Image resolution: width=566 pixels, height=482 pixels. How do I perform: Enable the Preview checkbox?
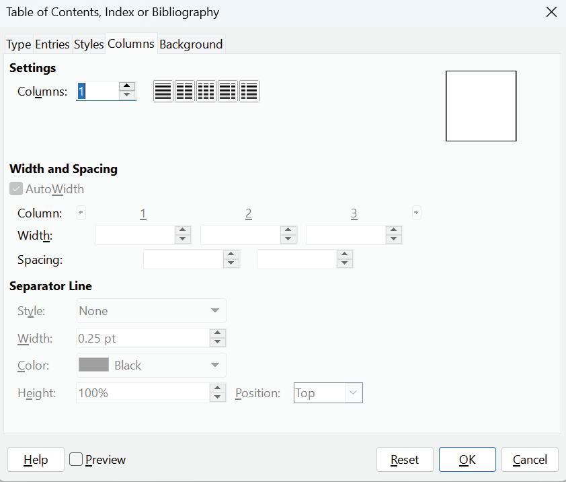pos(76,460)
